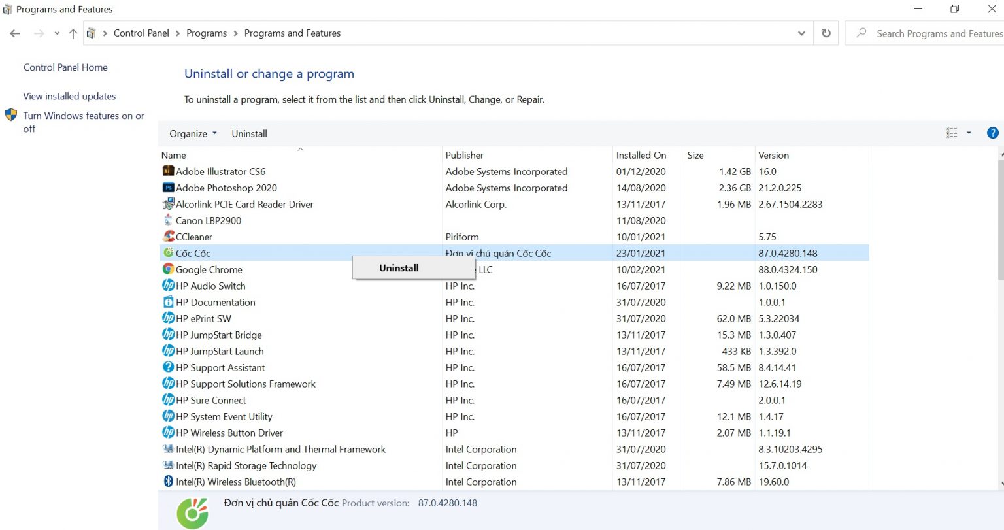This screenshot has width=1004, height=530.
Task: Click the Adobe Photoshop 2020 icon
Action: 168,188
